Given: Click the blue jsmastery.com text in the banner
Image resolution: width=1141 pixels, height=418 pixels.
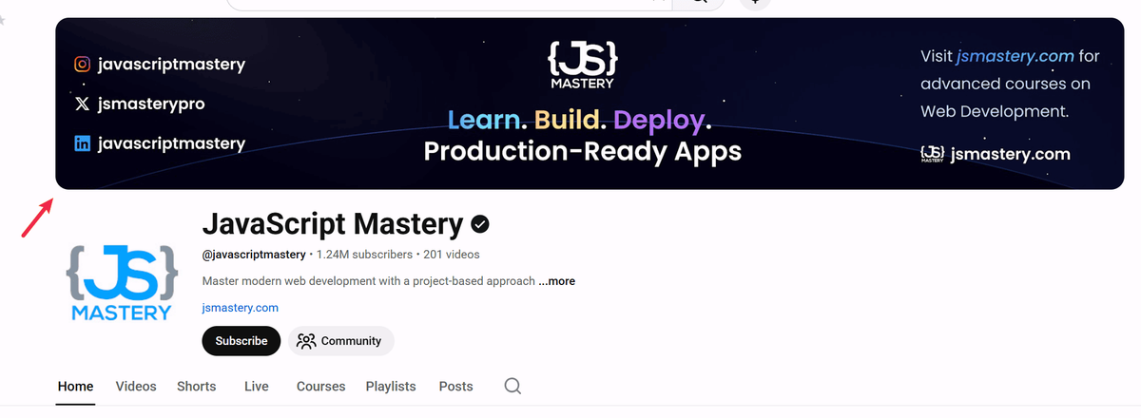Looking at the screenshot, I should click(1015, 56).
